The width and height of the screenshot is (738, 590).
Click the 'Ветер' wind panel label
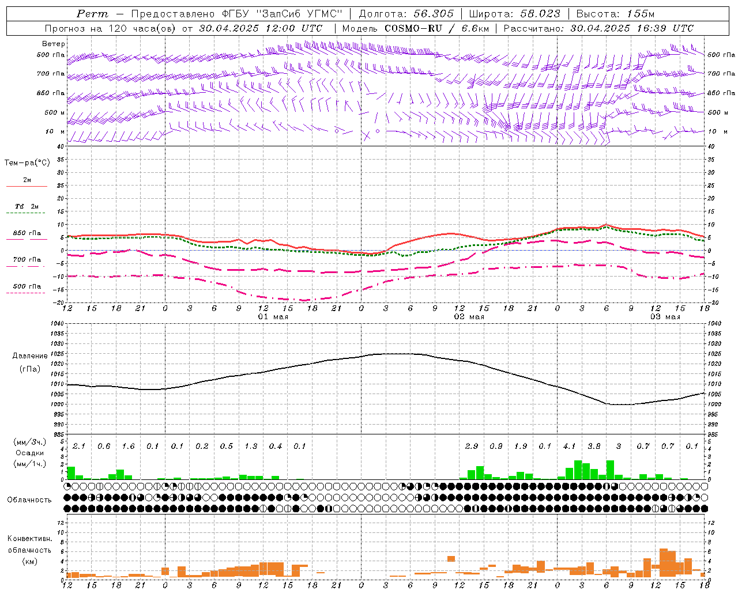pyautogui.click(x=53, y=44)
